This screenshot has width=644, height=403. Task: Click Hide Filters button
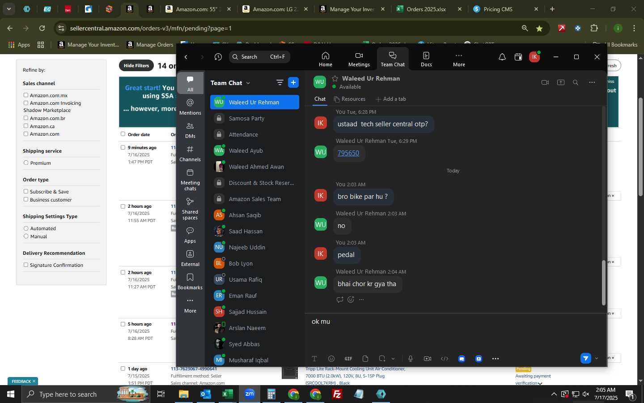tap(136, 65)
